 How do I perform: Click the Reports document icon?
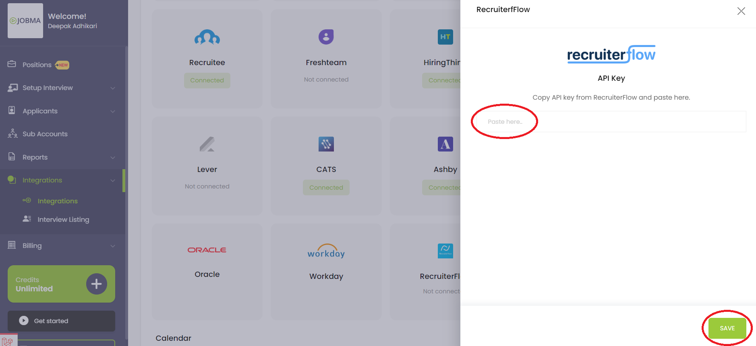12,157
